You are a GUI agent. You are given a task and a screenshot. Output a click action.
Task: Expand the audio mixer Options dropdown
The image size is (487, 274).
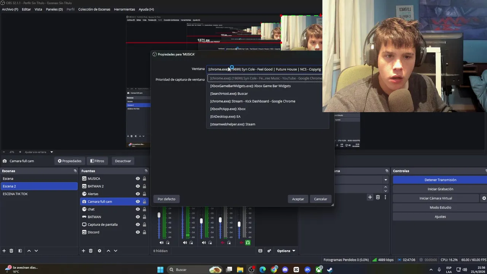286,251
